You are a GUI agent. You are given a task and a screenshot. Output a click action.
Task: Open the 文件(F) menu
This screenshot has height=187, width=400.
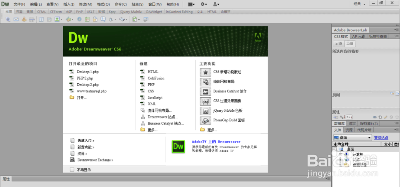click(19, 4)
